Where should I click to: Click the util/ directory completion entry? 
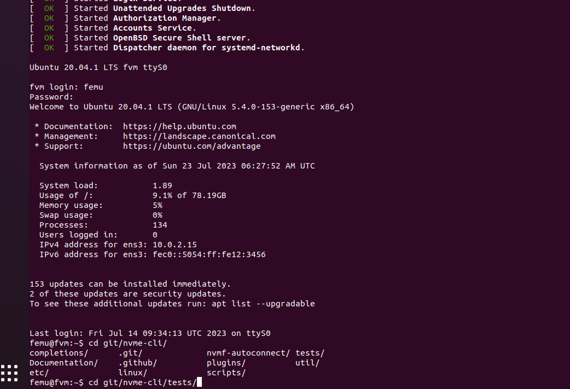click(307, 363)
